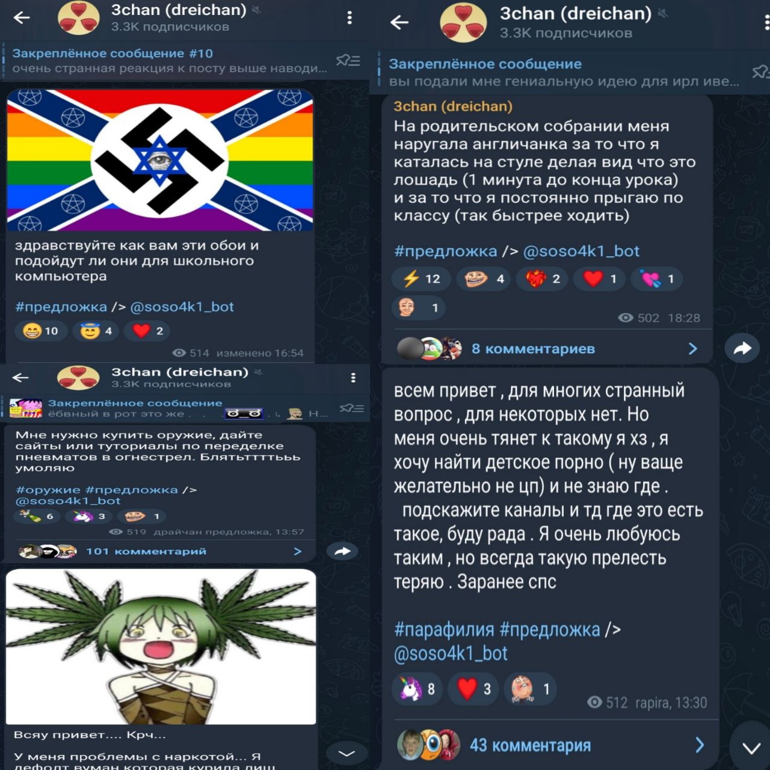Screen dimensions: 770x770
Task: Open three-dot menu in the lower-left chat header
Action: pyautogui.click(x=353, y=377)
